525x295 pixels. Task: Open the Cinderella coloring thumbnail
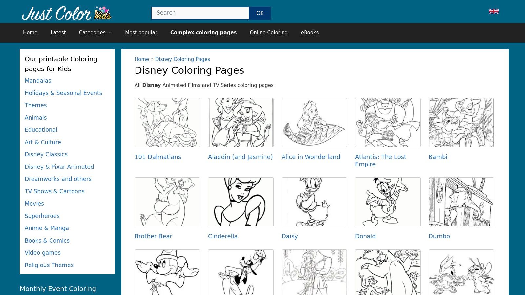[x=241, y=202]
